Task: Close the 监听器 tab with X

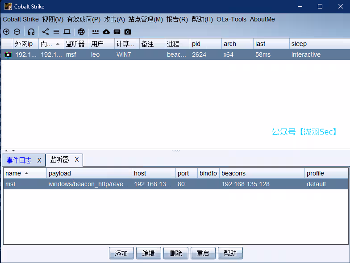Action: coord(77,159)
